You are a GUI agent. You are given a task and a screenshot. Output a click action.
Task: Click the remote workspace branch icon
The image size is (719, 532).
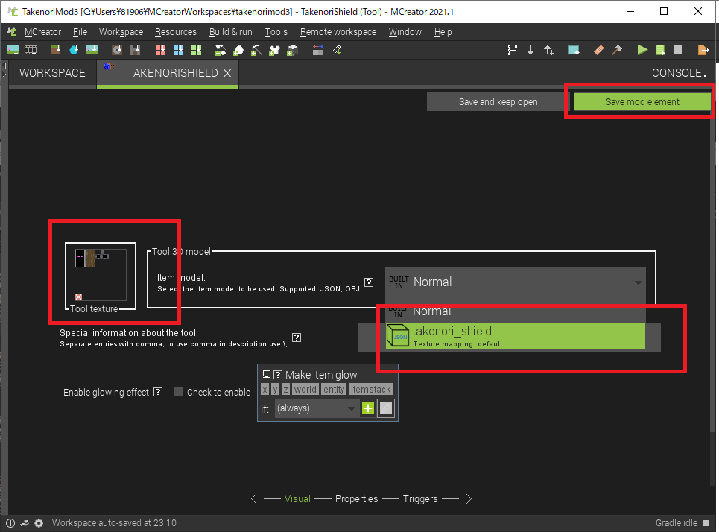point(512,50)
